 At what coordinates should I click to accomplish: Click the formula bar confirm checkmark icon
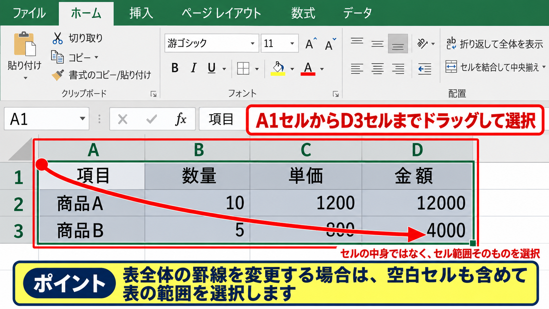(151, 119)
